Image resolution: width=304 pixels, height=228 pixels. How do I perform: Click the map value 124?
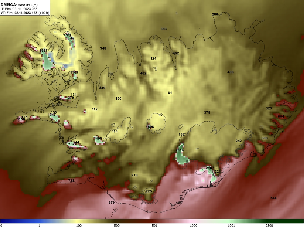pyautogui.click(x=153, y=58)
